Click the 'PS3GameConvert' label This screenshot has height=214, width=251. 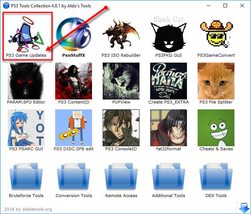216,55
